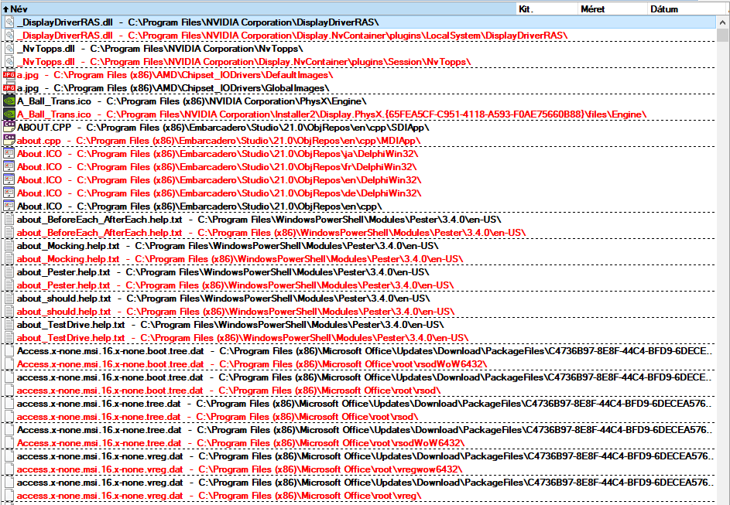Image resolution: width=730 pixels, height=505 pixels.
Task: Click the icon of the black _NvTopps.dll row
Action: point(9,49)
